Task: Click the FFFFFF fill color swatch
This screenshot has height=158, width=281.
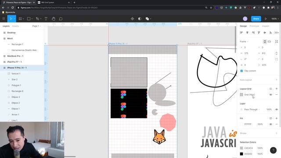Action: (241, 124)
